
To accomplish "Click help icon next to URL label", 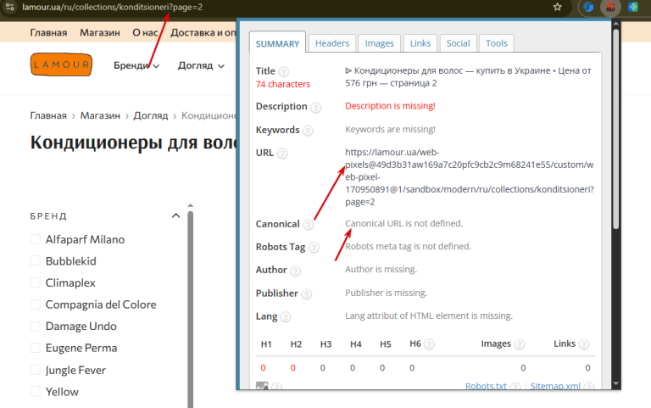I will [x=282, y=154].
